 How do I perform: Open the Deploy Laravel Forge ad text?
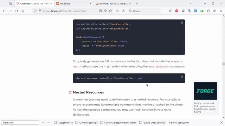pos(205,107)
